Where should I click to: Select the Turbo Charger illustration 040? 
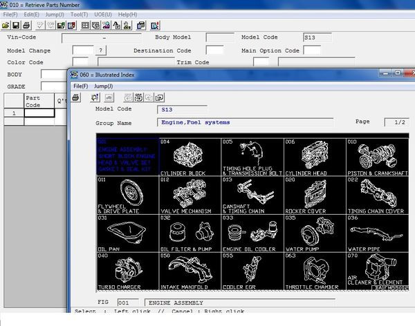tap(127, 271)
